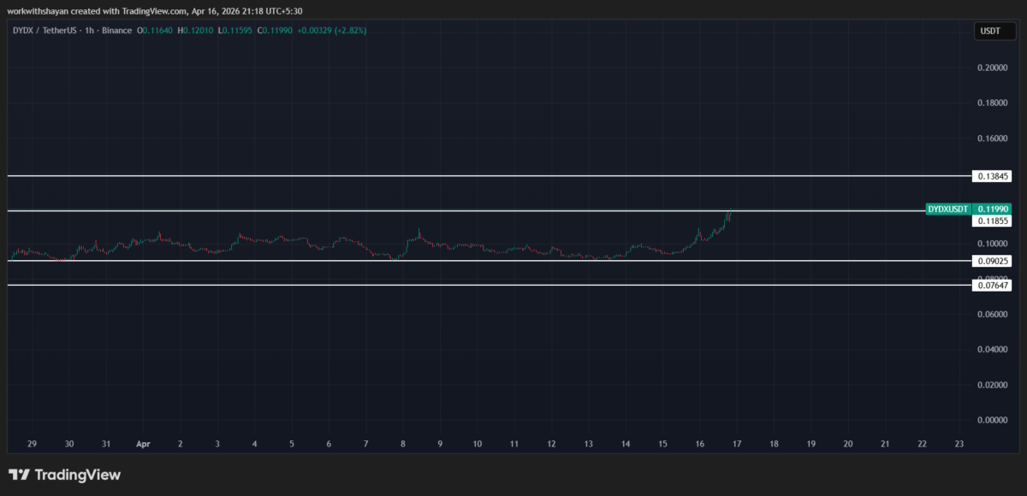Screen dimensions: 1027x496
Task: Click the green 0.11990 price tag
Action: [x=994, y=208]
